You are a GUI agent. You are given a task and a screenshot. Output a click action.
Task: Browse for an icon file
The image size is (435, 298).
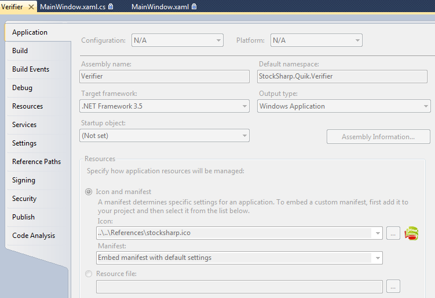point(393,233)
